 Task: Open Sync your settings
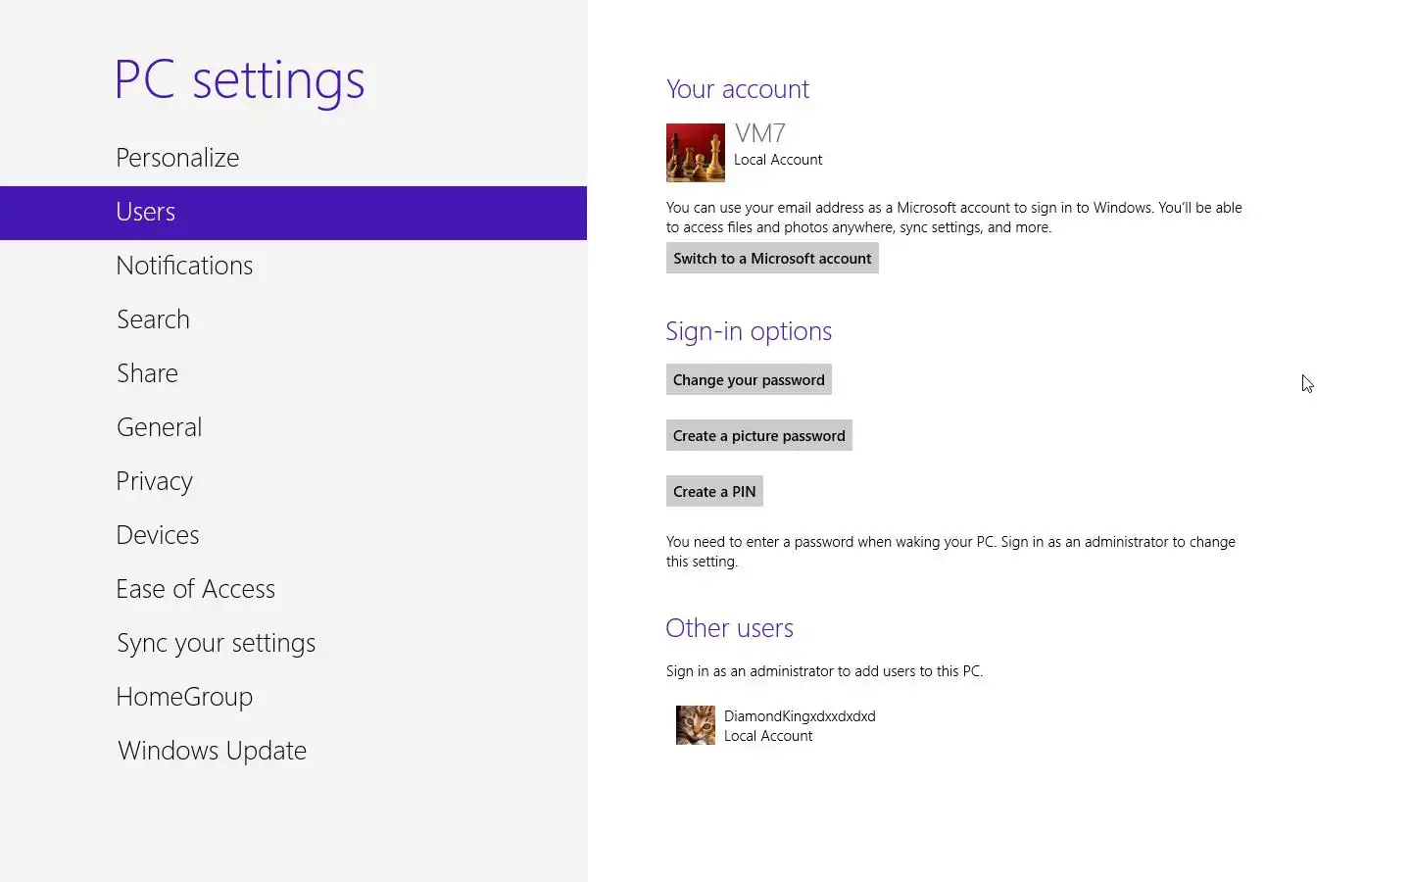tap(216, 643)
